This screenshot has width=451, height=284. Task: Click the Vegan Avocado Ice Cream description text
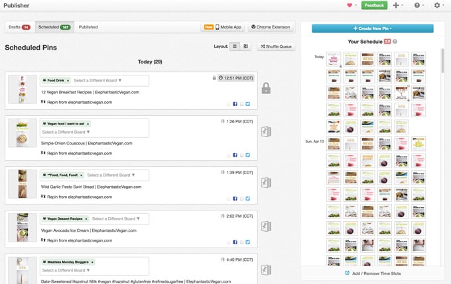(x=89, y=230)
